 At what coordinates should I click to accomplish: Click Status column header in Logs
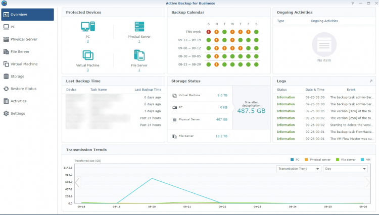pos(282,90)
